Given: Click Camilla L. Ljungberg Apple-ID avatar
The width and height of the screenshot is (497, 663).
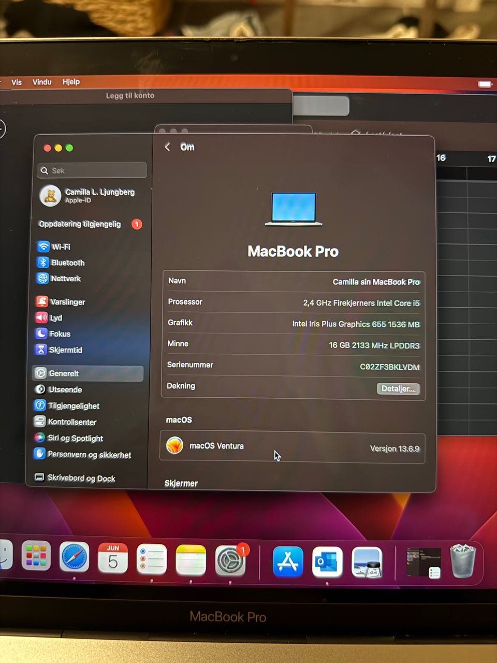Looking at the screenshot, I should pyautogui.click(x=50, y=196).
